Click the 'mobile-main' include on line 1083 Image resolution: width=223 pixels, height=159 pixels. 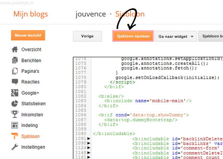pos(148,101)
